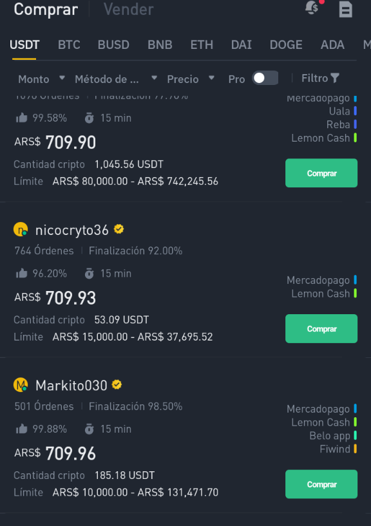Click Comprar button for 709.93 offer
This screenshot has height=526, width=371.
[x=321, y=328]
